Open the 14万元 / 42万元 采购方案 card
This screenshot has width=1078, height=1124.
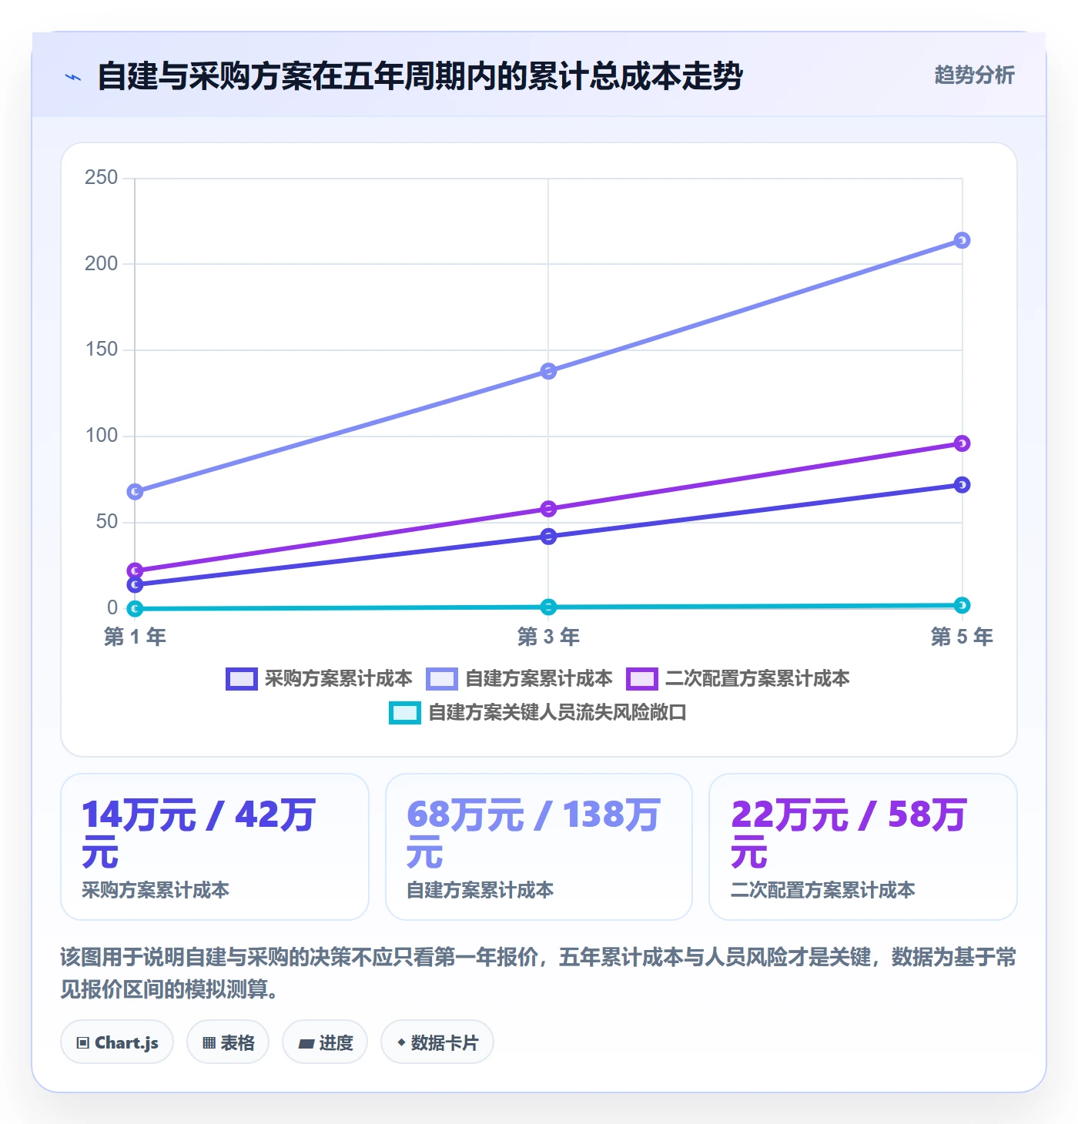pos(215,847)
